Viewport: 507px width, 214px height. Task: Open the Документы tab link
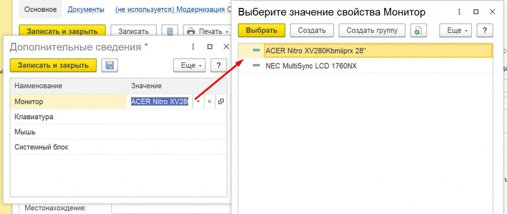pyautogui.click(x=86, y=9)
